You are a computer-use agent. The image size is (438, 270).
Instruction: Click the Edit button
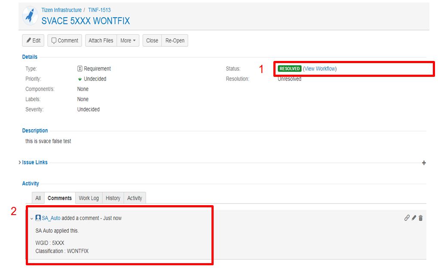(x=33, y=40)
